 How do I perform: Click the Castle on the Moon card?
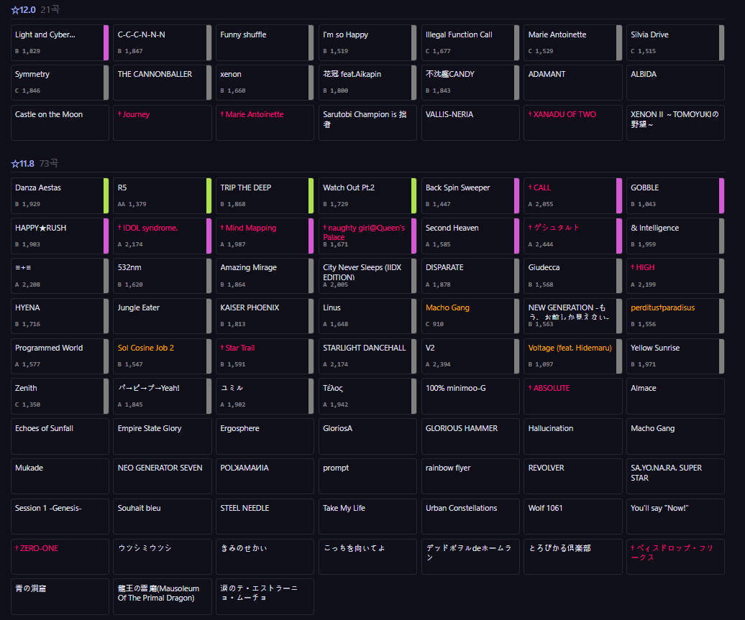click(x=60, y=123)
